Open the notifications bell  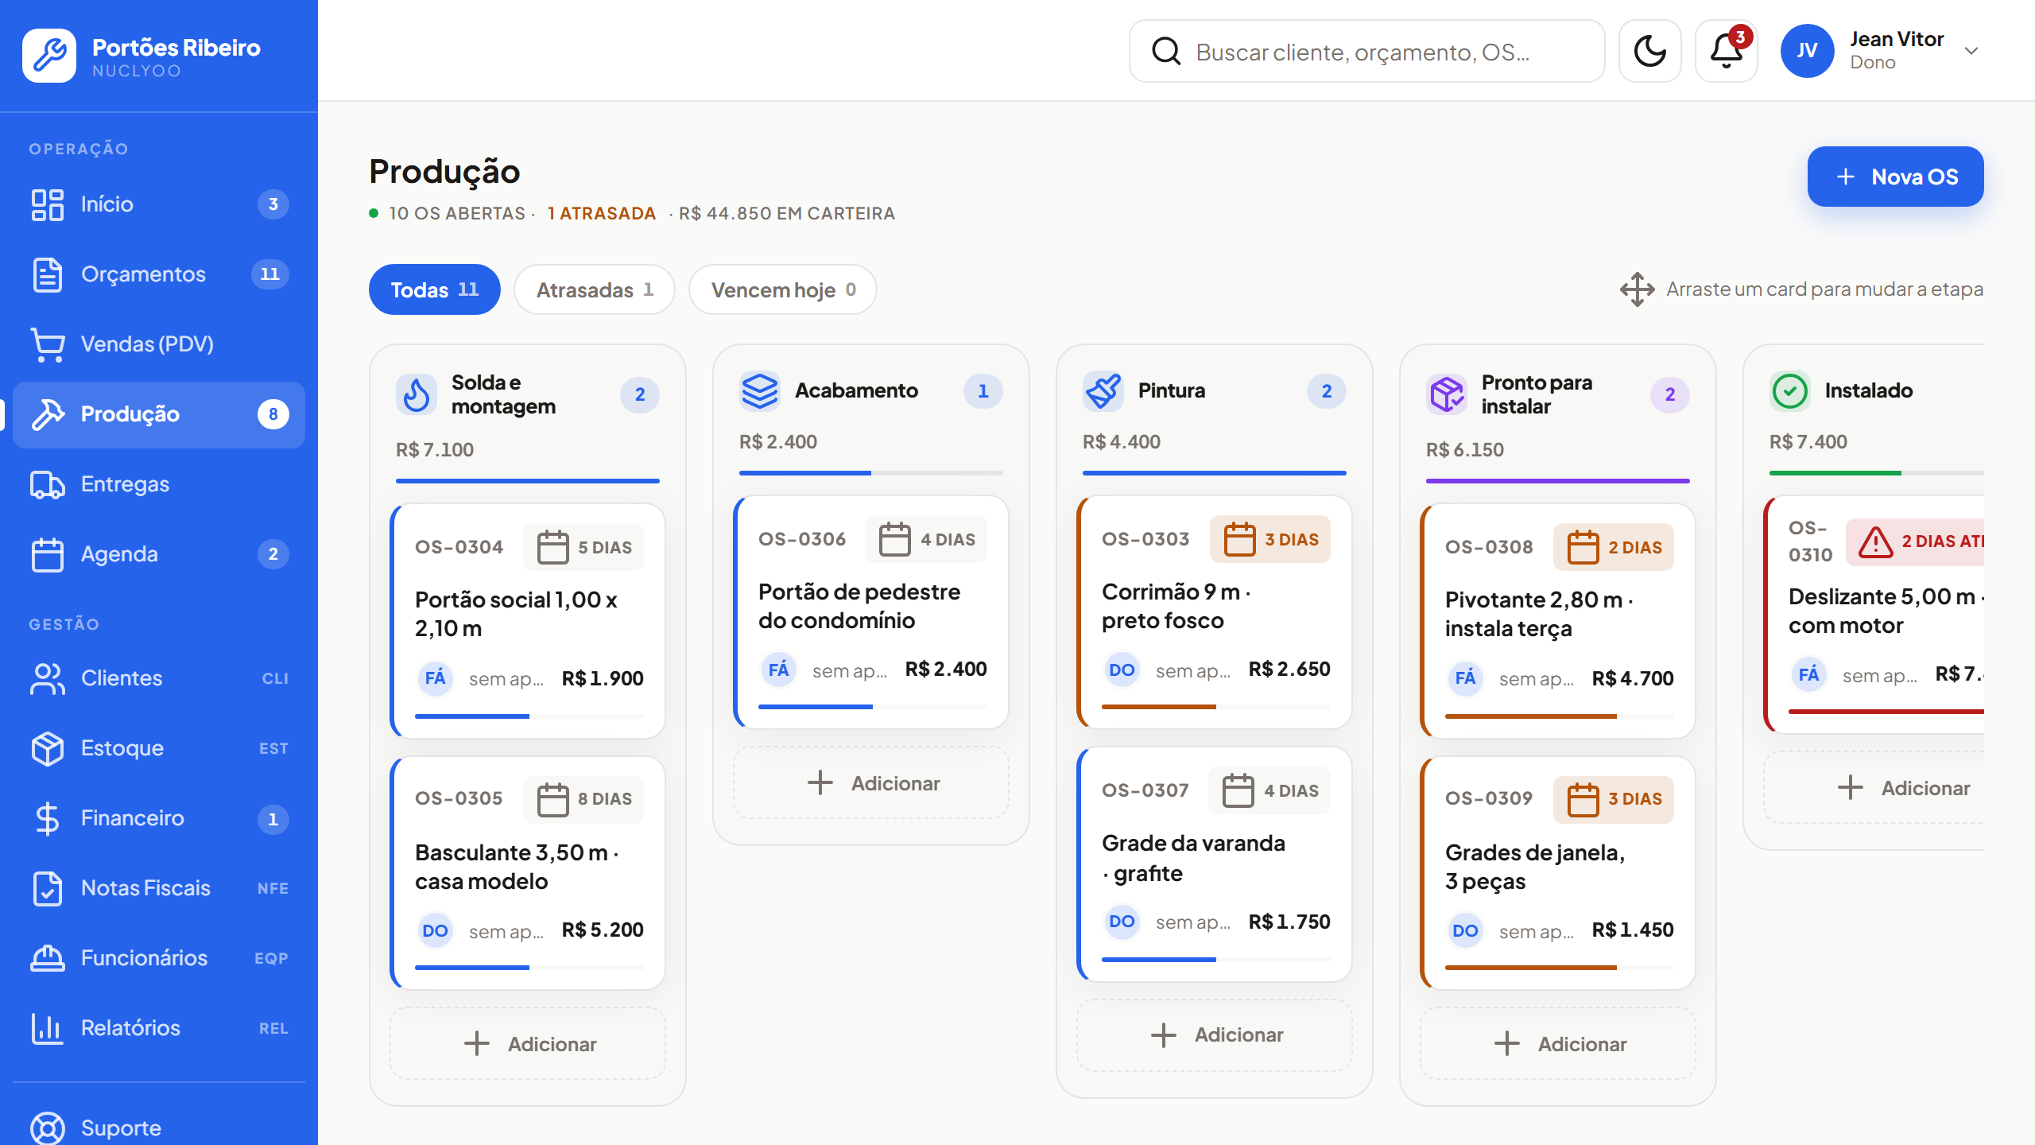[1726, 51]
